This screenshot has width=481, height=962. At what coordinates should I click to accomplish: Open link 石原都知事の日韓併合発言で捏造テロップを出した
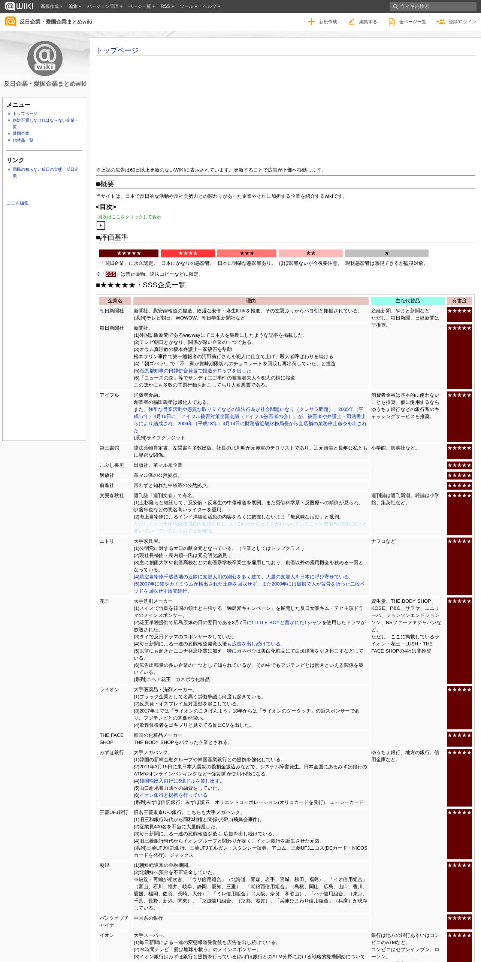pos(195,370)
